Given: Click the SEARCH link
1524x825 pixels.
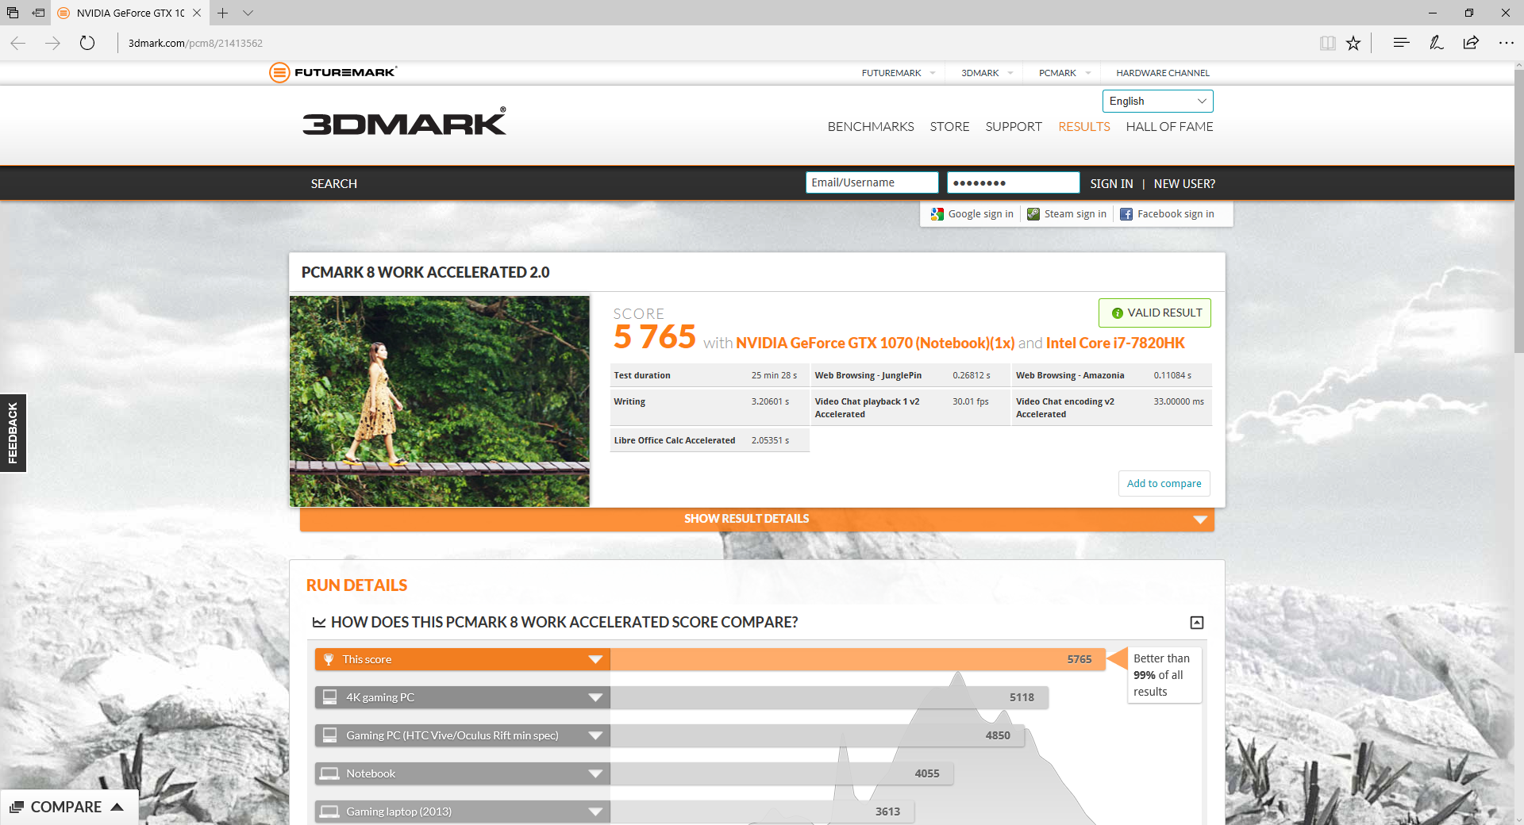Looking at the screenshot, I should (334, 184).
